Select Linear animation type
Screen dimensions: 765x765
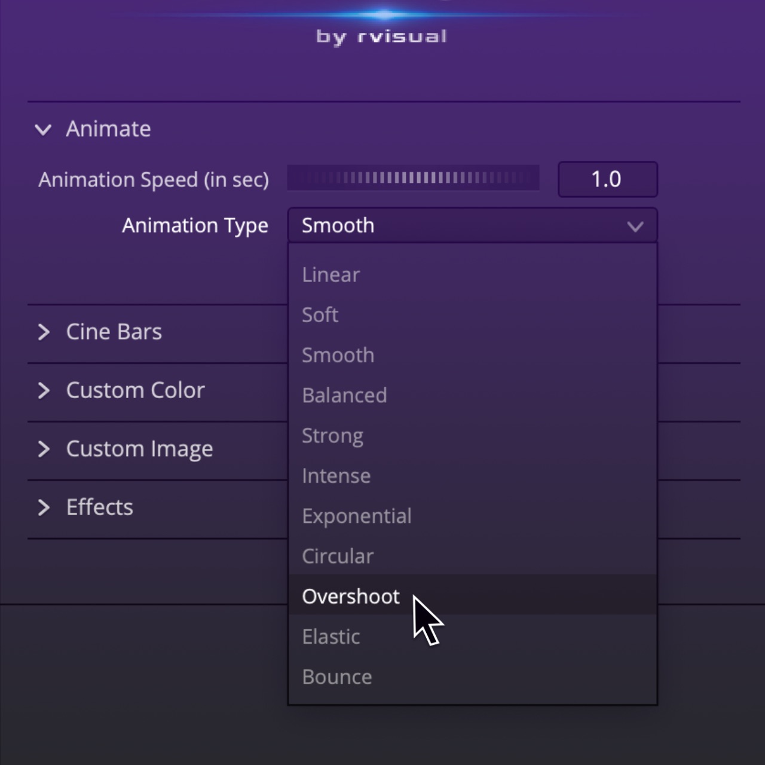pos(331,275)
